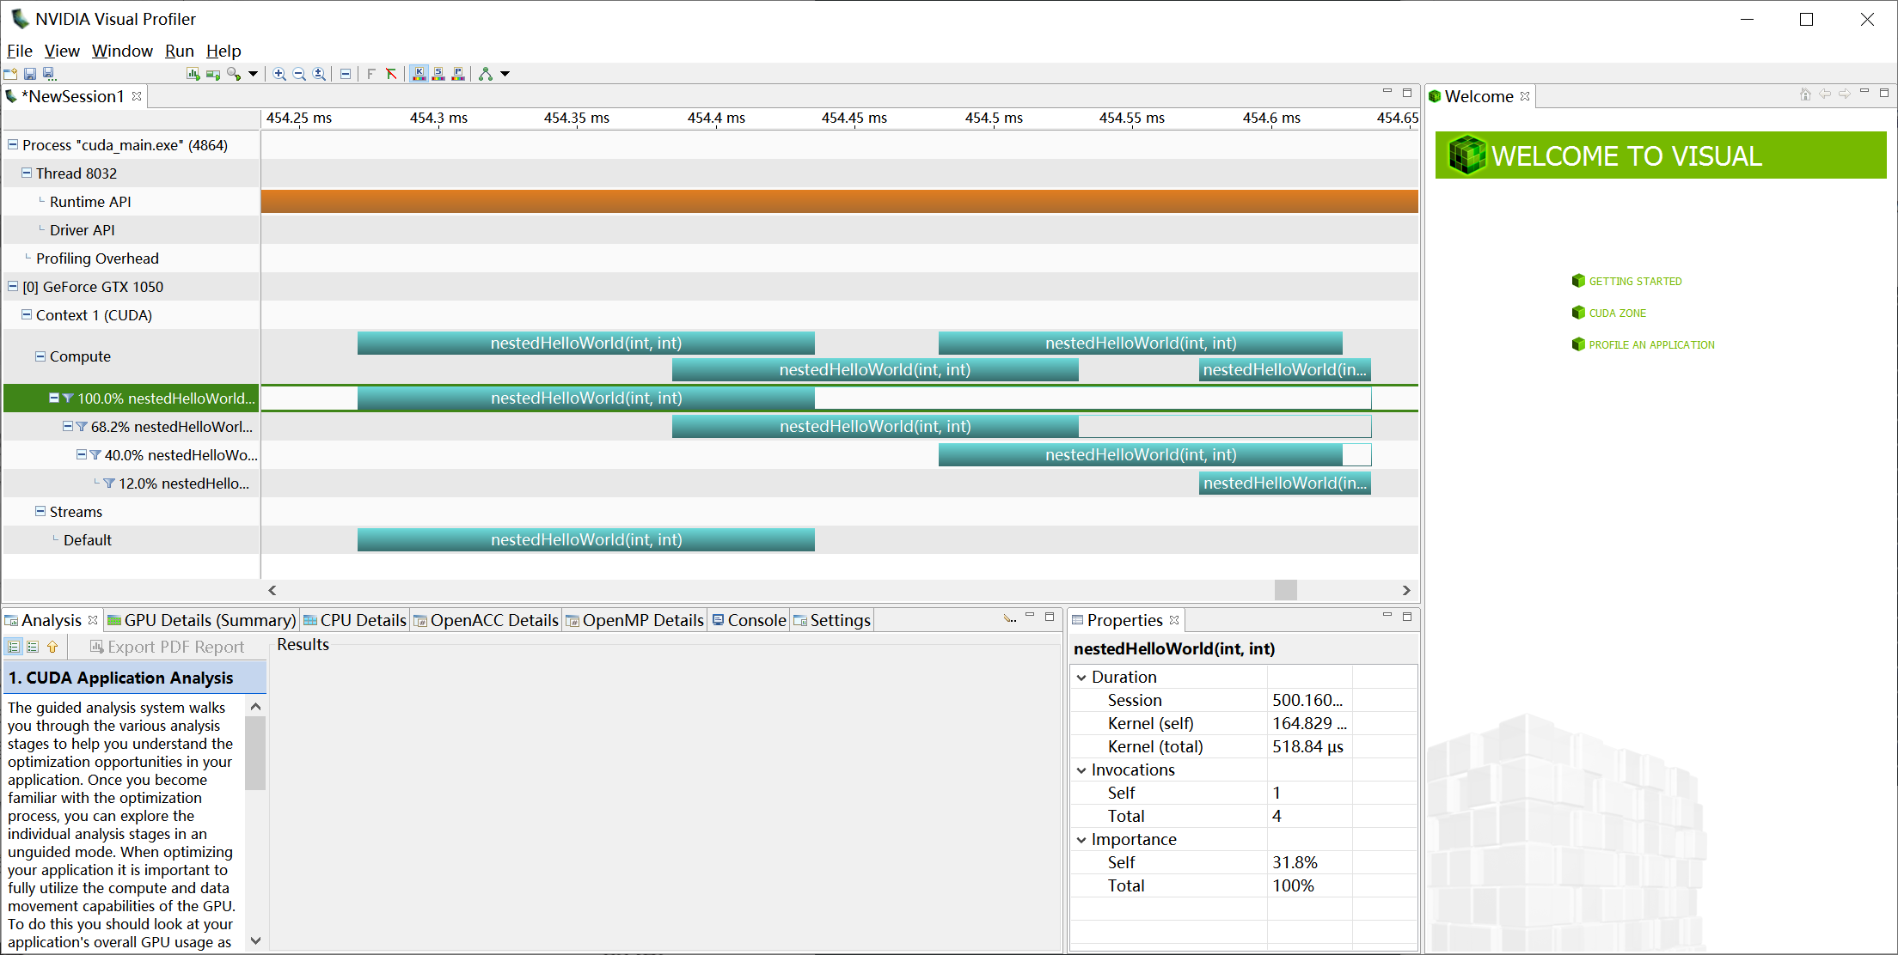This screenshot has width=1898, height=955.
Task: Toggle color by process P button
Action: click(x=458, y=74)
